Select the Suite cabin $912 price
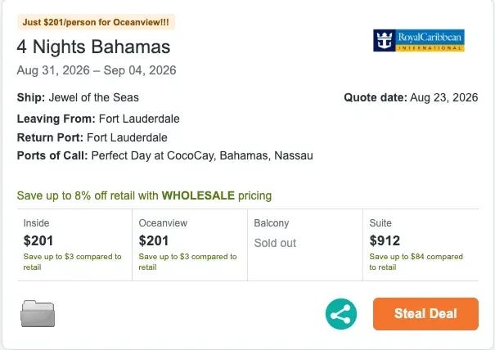The image size is (495, 350). (385, 240)
